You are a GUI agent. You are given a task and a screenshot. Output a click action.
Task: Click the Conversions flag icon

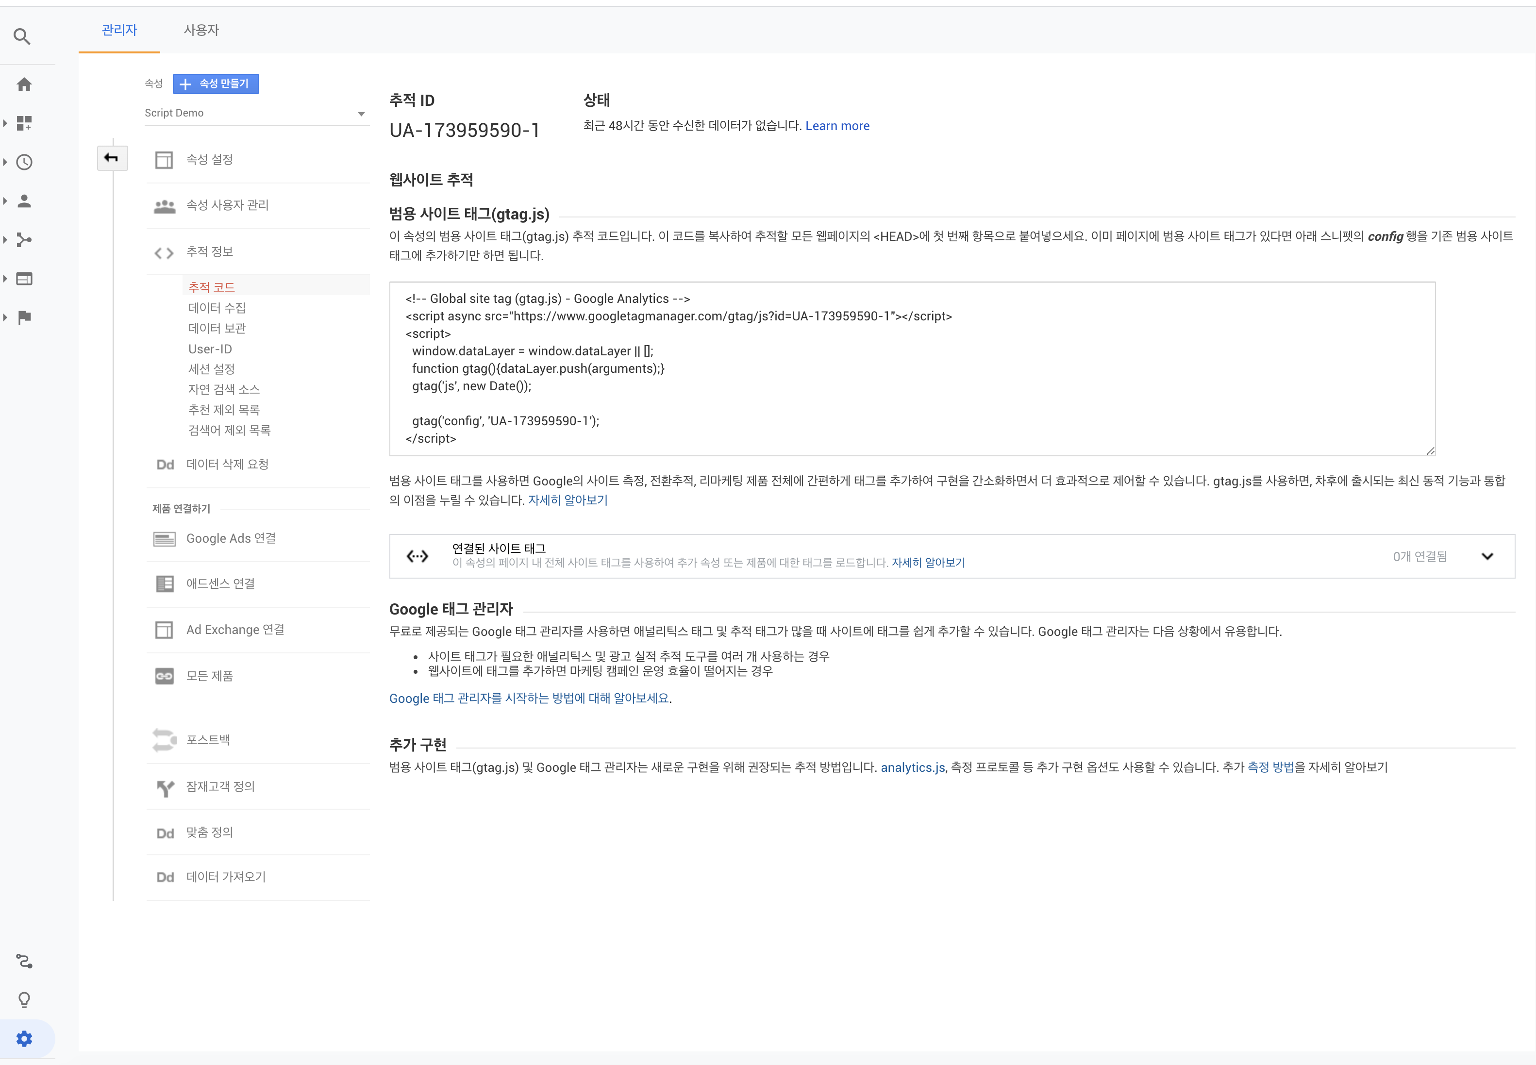(x=24, y=317)
